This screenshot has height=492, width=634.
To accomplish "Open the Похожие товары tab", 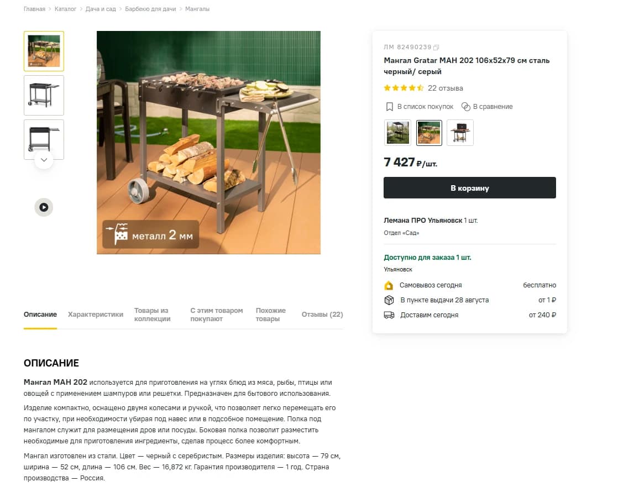I will click(271, 315).
